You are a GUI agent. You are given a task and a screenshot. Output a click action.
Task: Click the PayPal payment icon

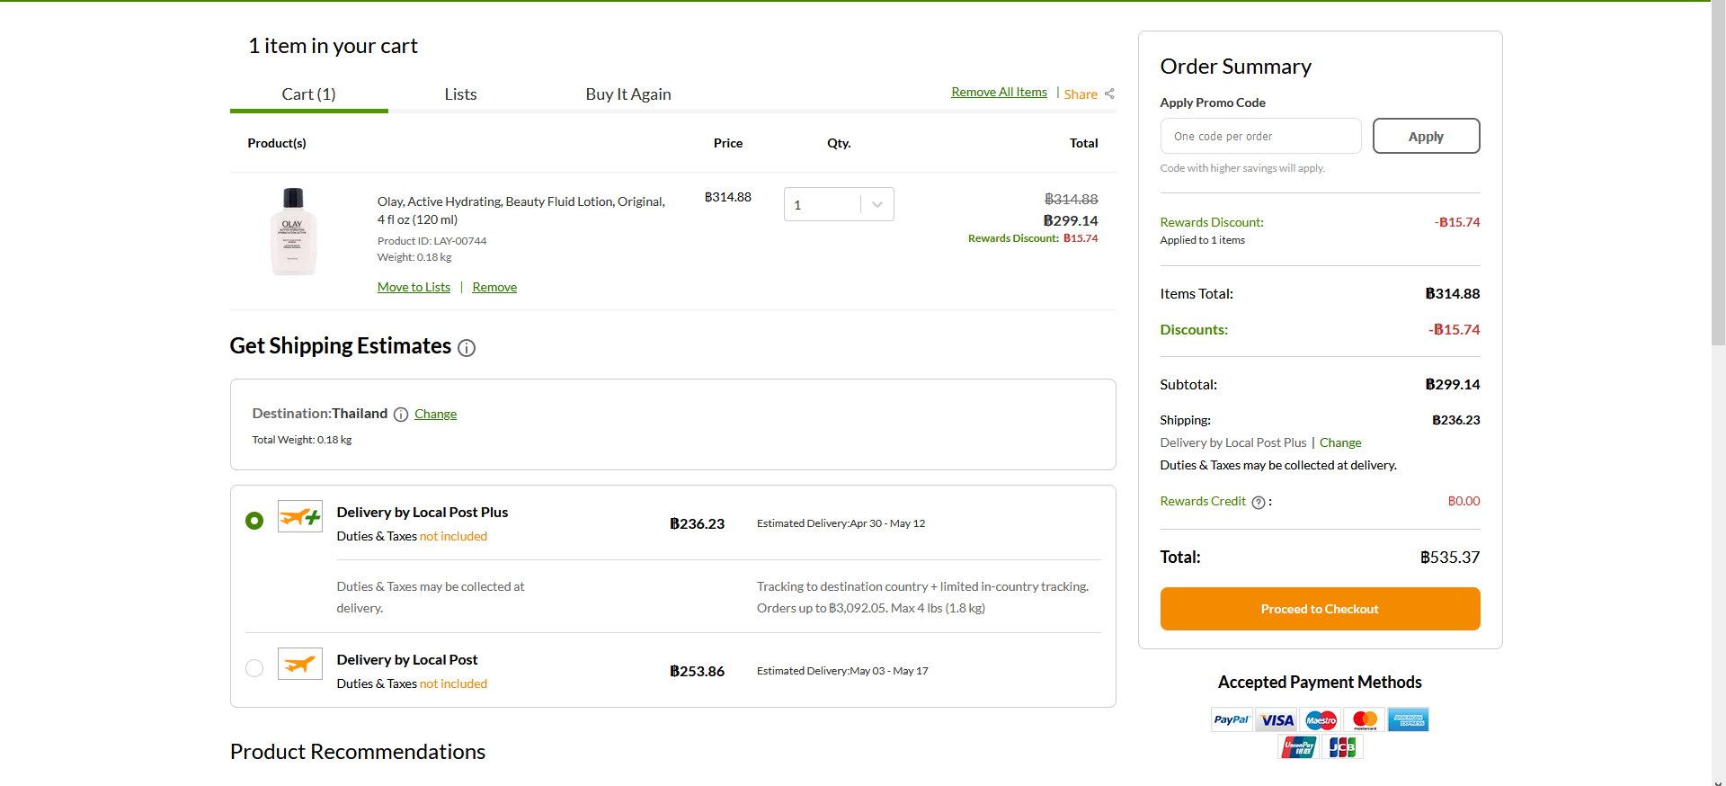(1231, 719)
